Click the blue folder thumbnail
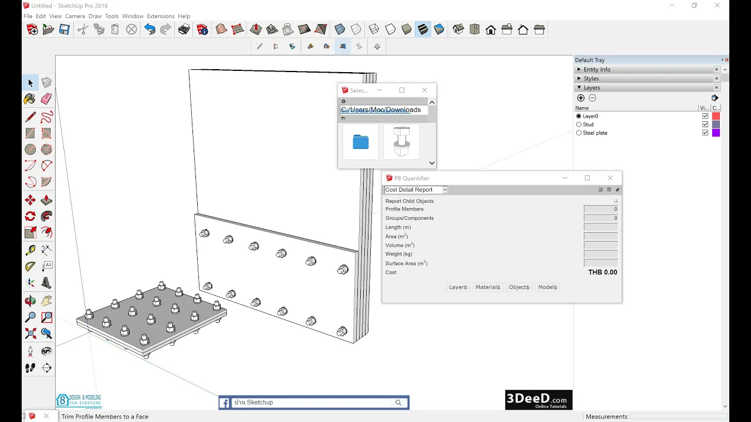 pos(361,142)
